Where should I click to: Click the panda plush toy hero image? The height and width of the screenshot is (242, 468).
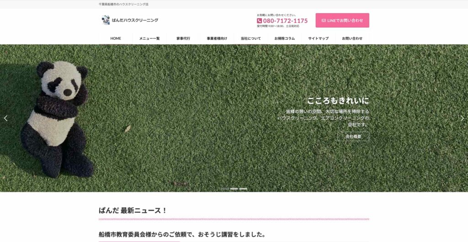point(59,119)
